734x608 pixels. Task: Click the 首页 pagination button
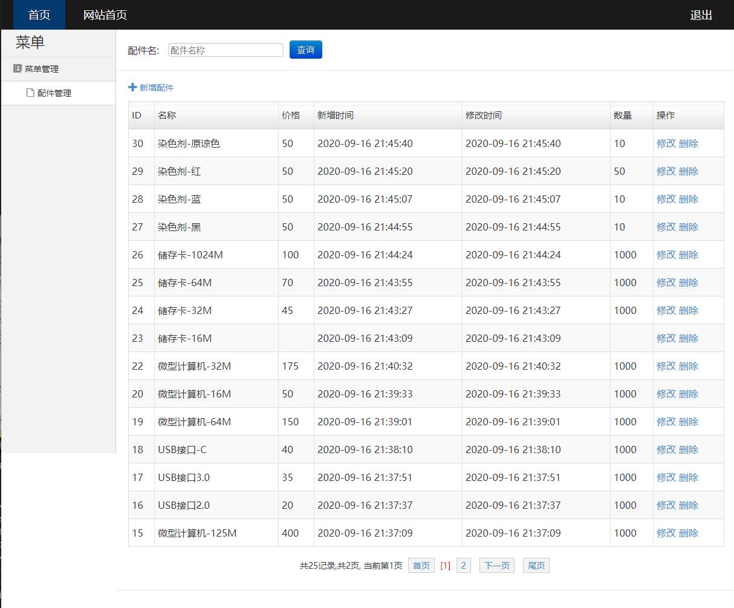[x=421, y=566]
